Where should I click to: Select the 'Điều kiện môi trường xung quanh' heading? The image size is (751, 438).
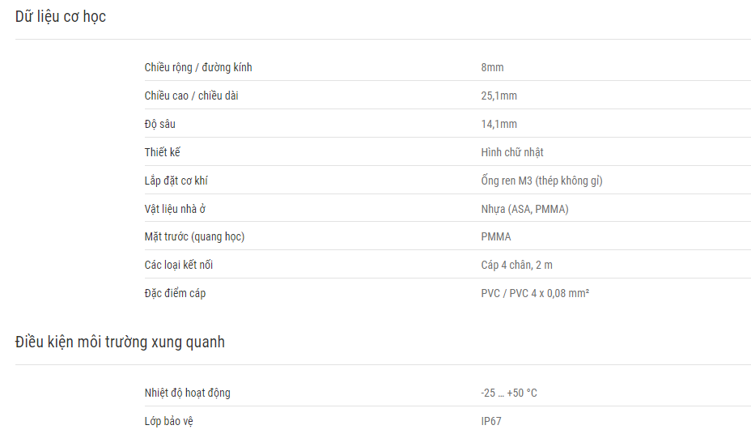(x=120, y=342)
